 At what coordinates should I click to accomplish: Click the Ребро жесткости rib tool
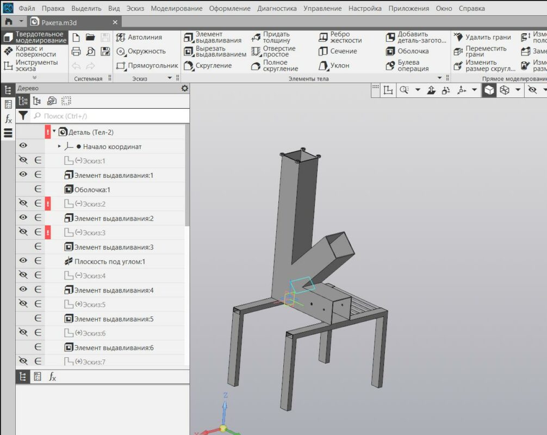click(340, 37)
